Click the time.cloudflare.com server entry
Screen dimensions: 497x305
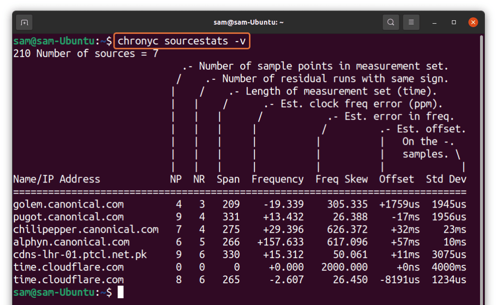coord(68,267)
